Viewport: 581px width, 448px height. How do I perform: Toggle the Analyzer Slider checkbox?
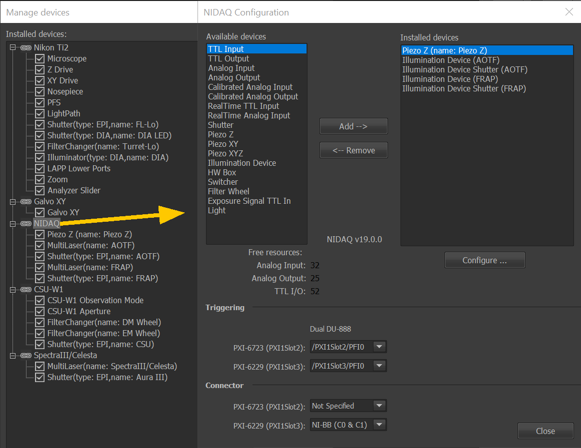pyautogui.click(x=40, y=190)
